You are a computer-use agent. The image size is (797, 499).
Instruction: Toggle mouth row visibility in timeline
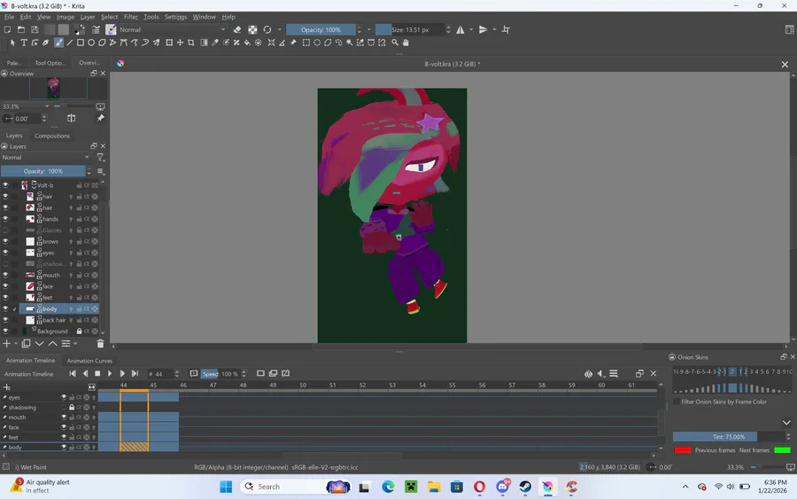click(x=64, y=417)
